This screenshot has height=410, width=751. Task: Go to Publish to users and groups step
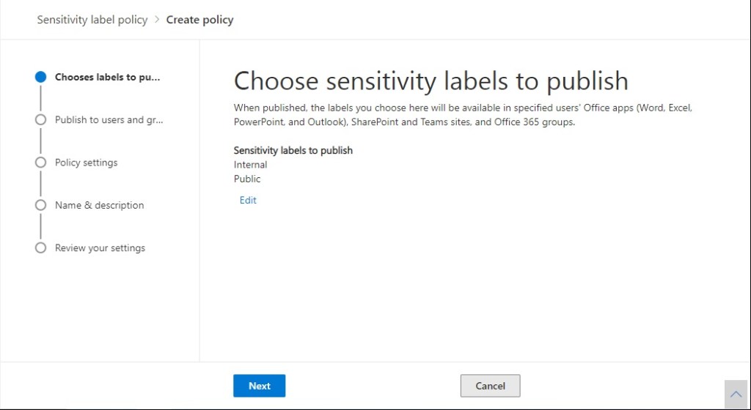[x=109, y=120]
